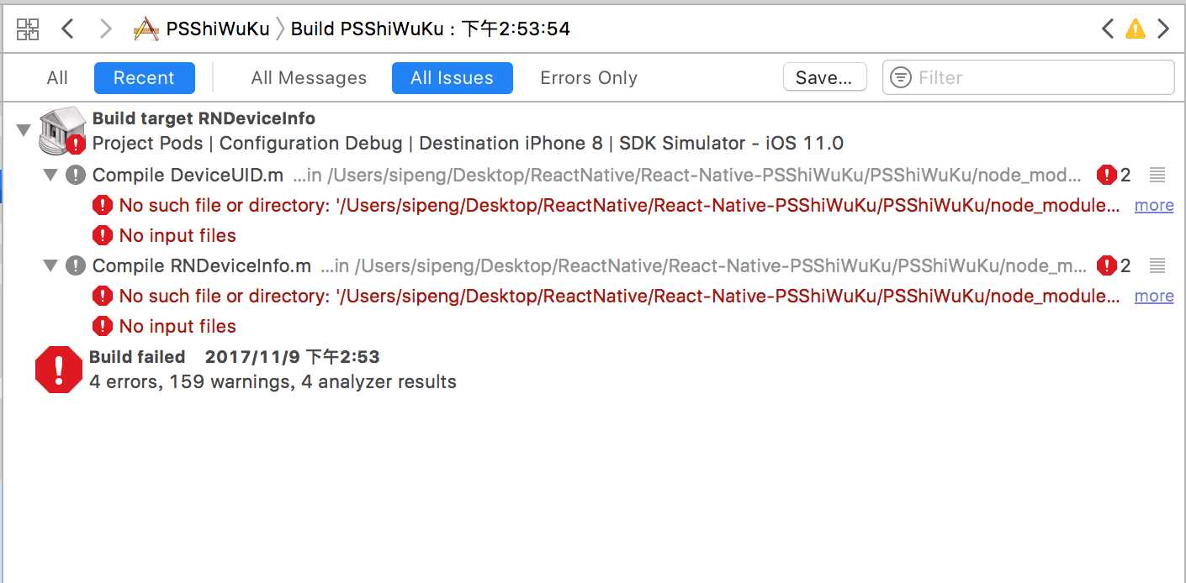Click error icon of 'No input files' under RNDeviceInfo.m

(x=103, y=326)
